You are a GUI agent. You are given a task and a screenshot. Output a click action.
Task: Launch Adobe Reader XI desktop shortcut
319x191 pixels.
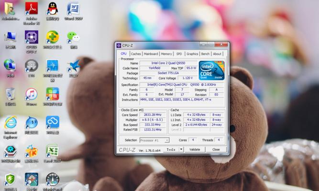point(32,9)
